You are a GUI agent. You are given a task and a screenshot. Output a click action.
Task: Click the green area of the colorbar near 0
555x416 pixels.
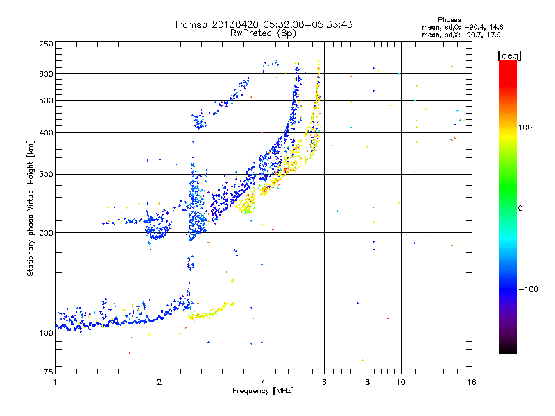coord(508,198)
